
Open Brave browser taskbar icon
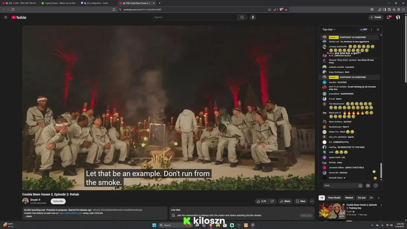click(211, 225)
